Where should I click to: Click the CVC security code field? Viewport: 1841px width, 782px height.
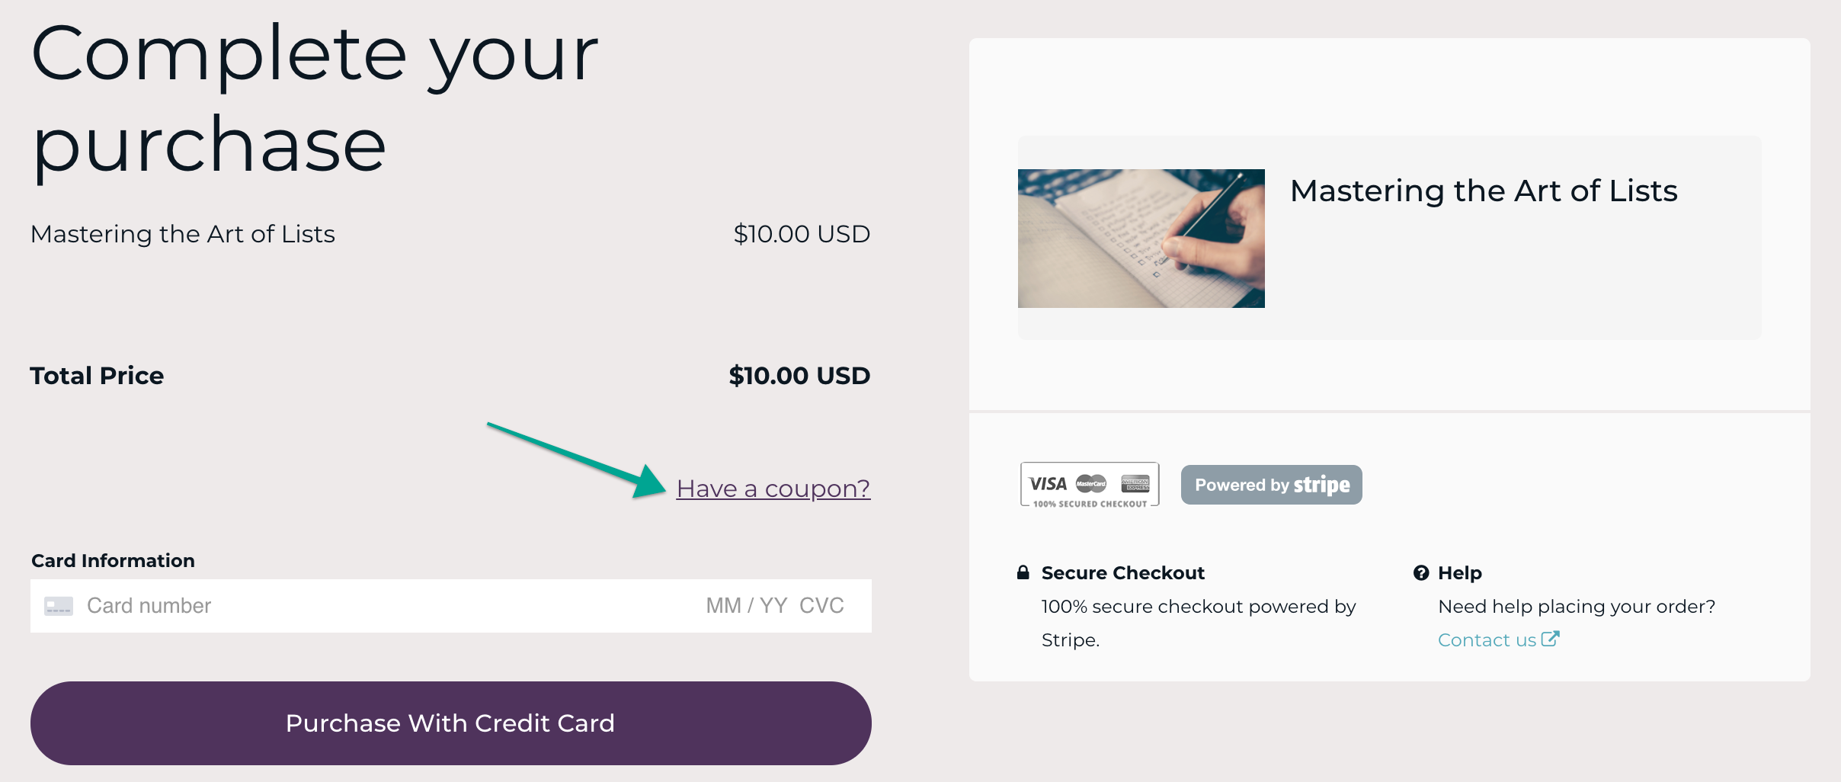(821, 606)
